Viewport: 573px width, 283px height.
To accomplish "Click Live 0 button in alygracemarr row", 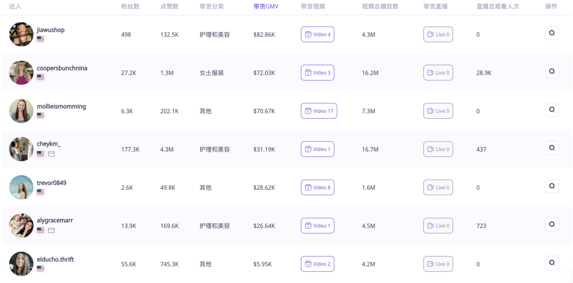I will tap(438, 226).
